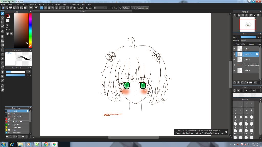This screenshot has height=147, width=262.
Task: Zoom in on the Navigator panel
Action: click(239, 15)
